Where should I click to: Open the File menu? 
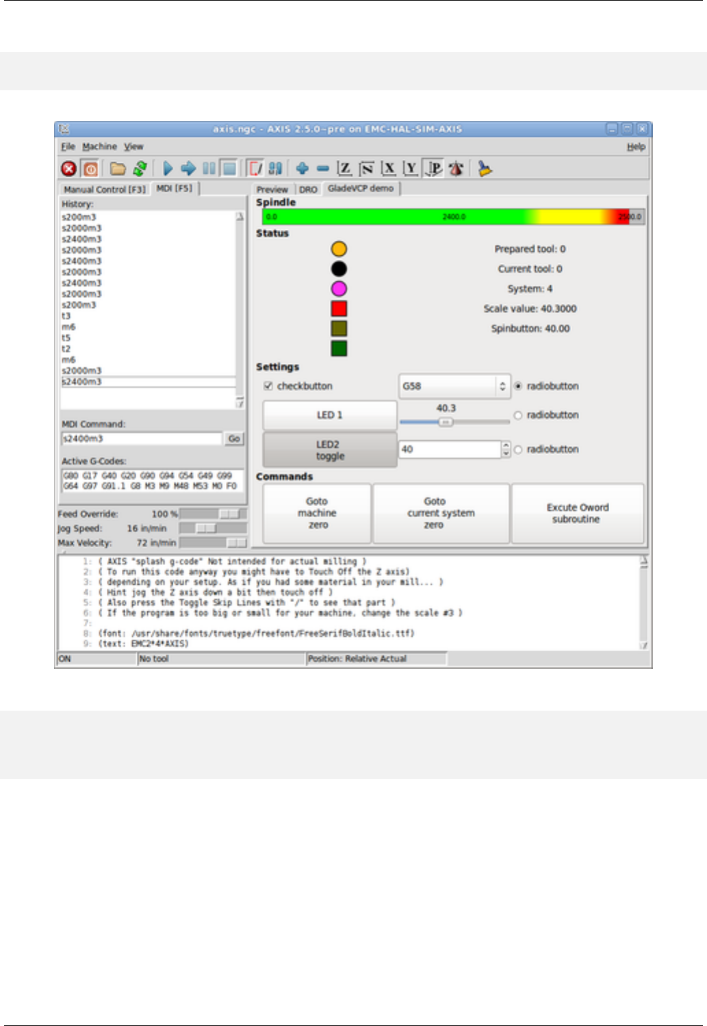click(x=68, y=146)
